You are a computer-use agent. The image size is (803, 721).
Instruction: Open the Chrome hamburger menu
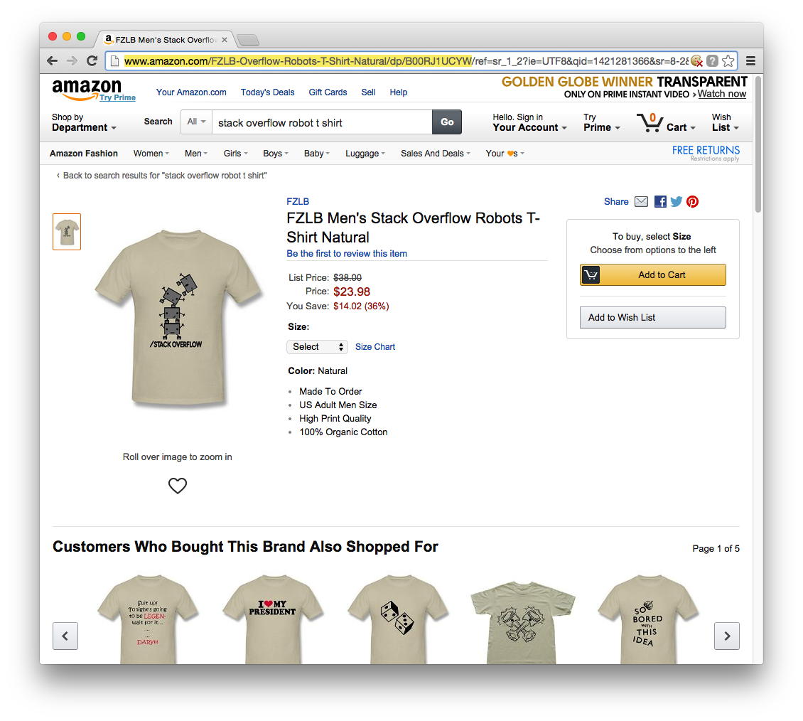[750, 61]
